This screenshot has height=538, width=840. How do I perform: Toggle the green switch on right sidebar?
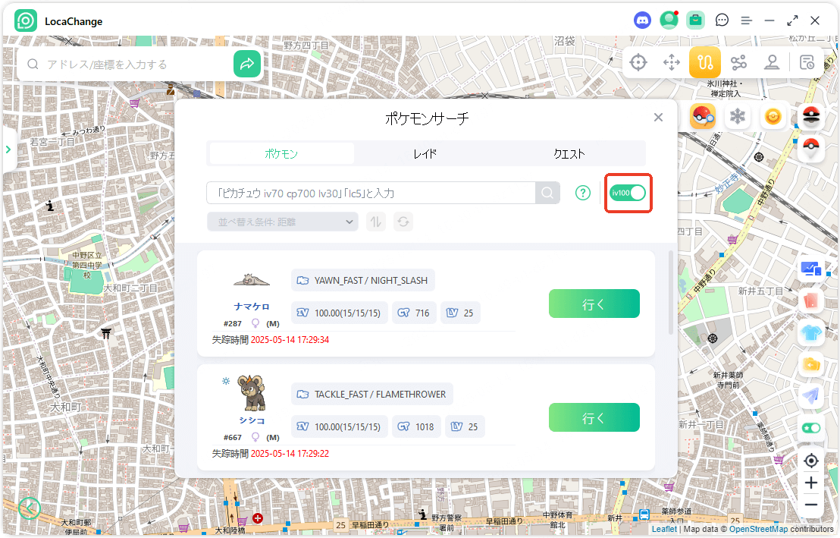[x=811, y=428]
